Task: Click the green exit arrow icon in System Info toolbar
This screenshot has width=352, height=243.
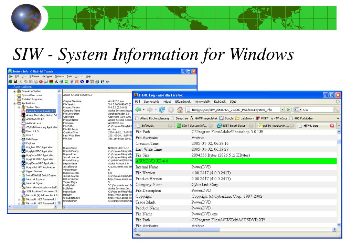Action: (10, 82)
